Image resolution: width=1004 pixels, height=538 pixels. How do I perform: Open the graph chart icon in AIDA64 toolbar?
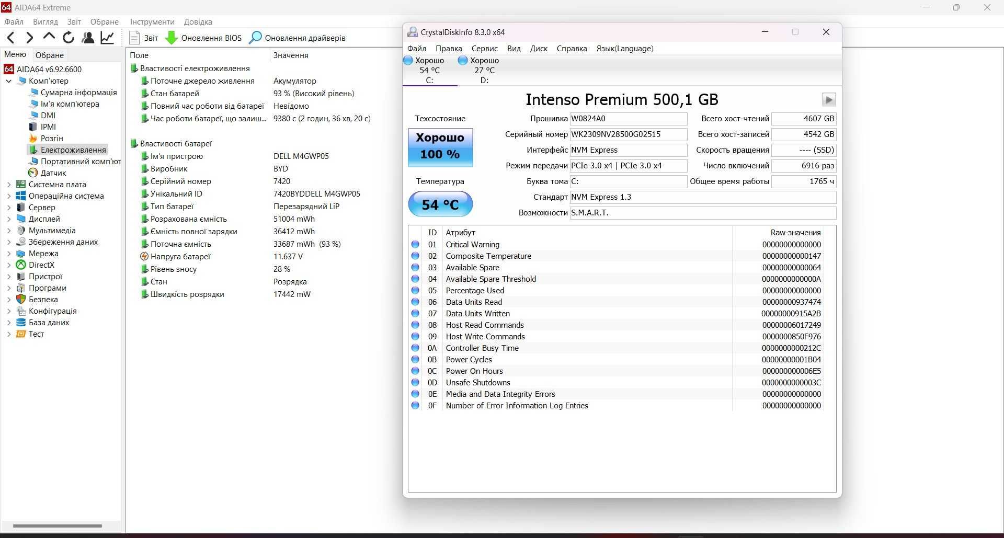click(107, 38)
